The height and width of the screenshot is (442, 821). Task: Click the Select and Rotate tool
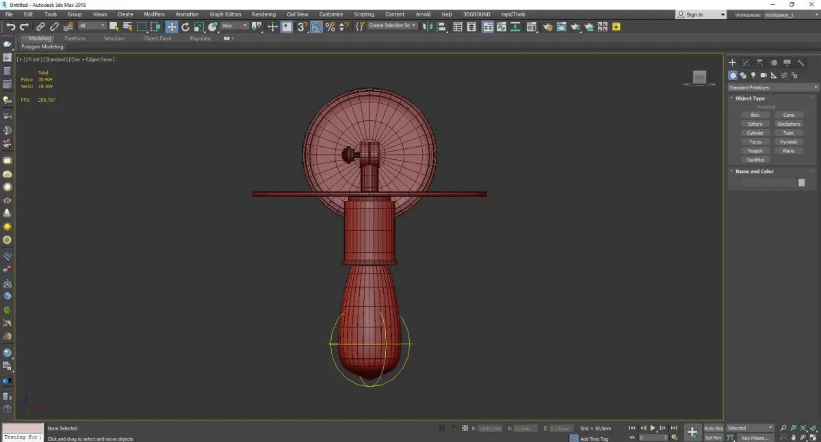pos(185,27)
